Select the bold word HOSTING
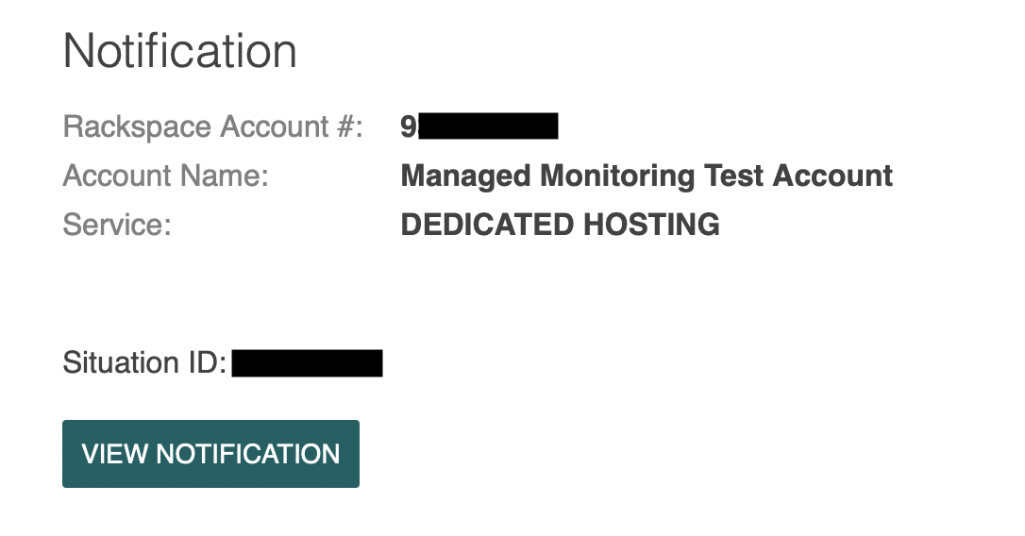1025x536 pixels. point(651,225)
